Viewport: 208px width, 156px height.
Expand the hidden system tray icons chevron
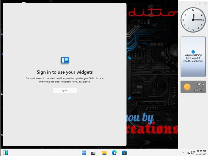183,153
